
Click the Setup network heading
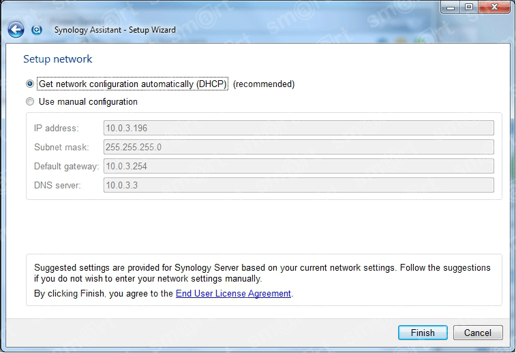(x=57, y=59)
